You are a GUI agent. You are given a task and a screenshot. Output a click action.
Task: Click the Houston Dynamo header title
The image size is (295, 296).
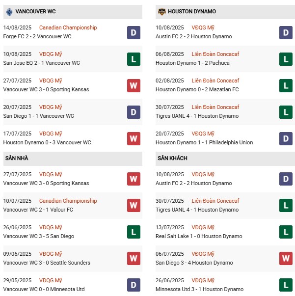[191, 11]
